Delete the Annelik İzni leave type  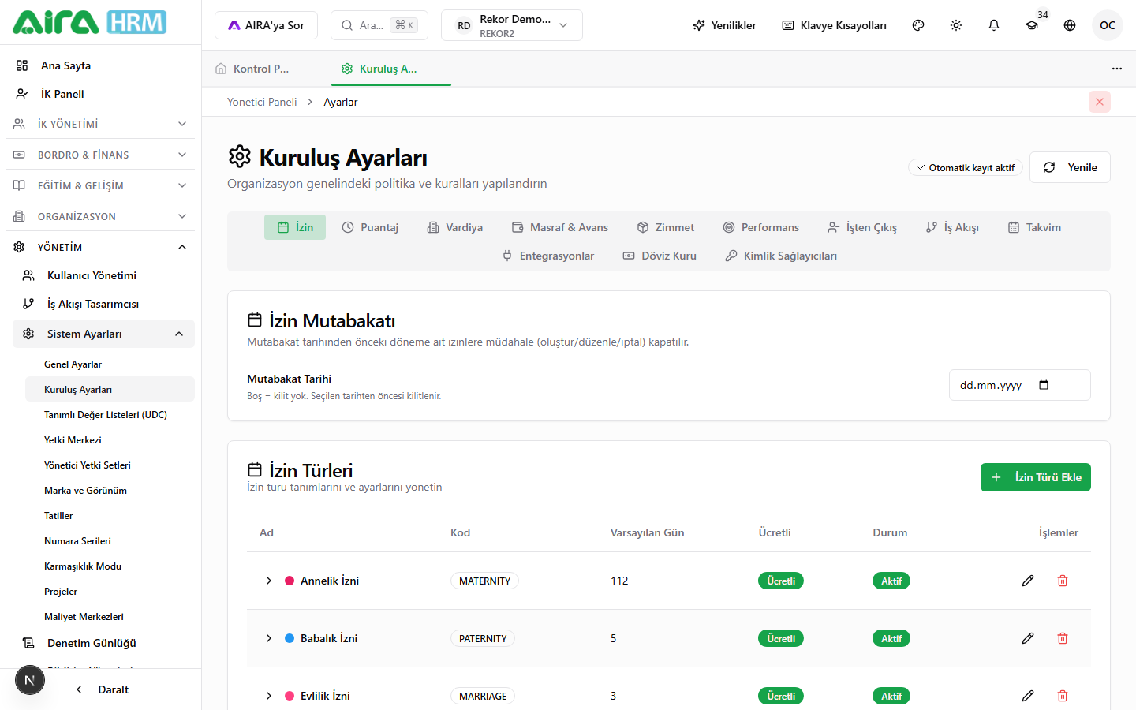[1063, 581]
